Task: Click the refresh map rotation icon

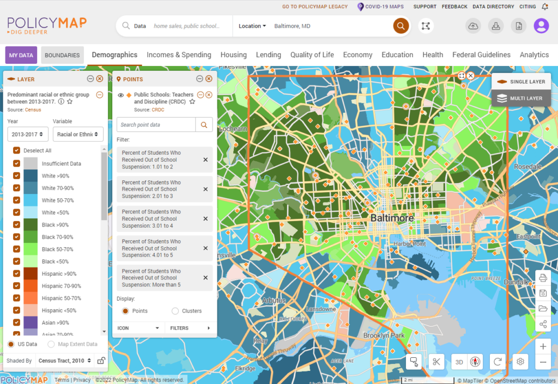Action: (x=498, y=362)
